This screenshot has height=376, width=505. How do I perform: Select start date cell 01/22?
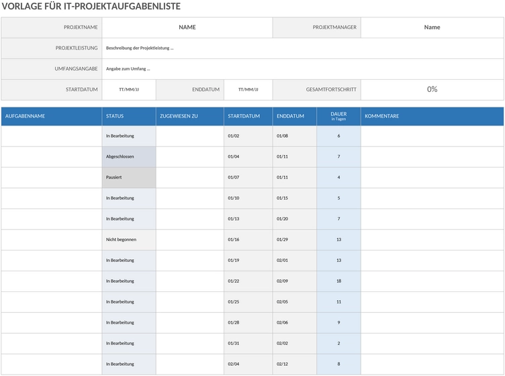coord(248,281)
